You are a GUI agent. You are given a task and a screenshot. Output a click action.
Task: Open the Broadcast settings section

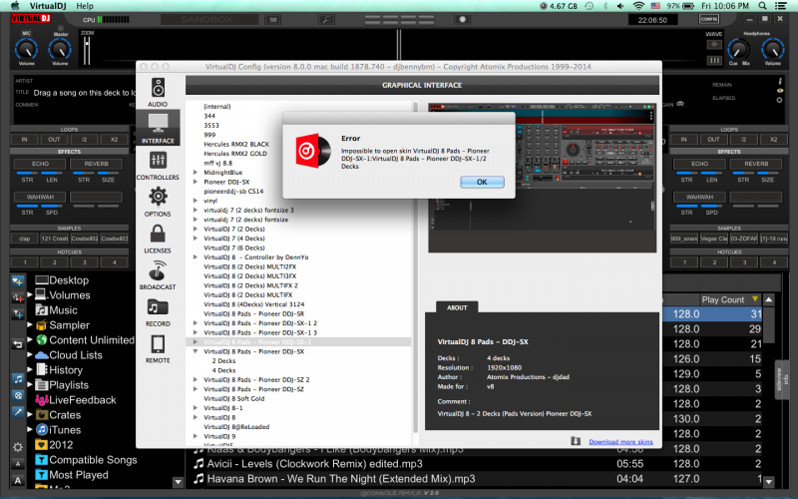158,274
